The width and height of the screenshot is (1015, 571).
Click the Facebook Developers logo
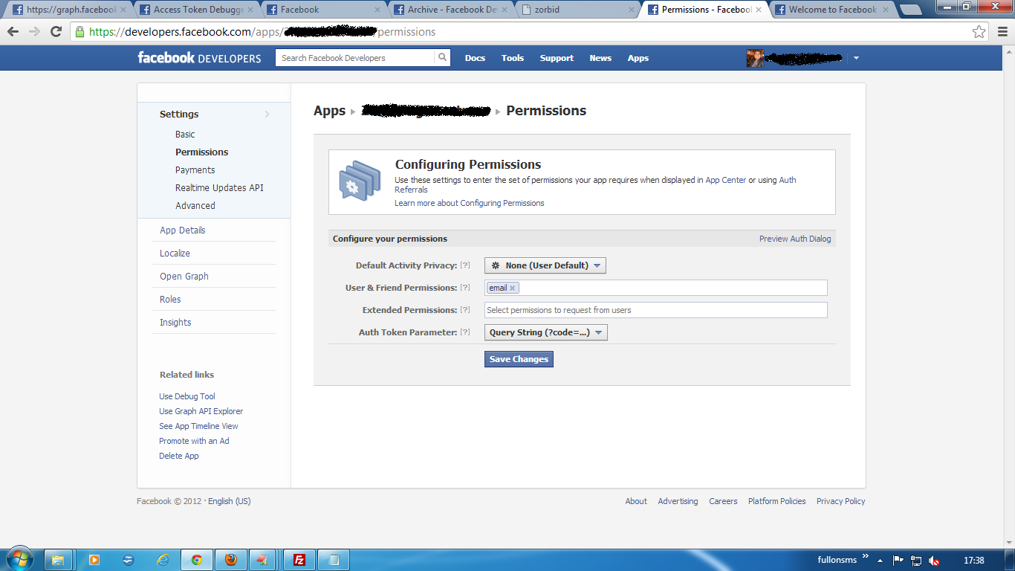coord(199,57)
